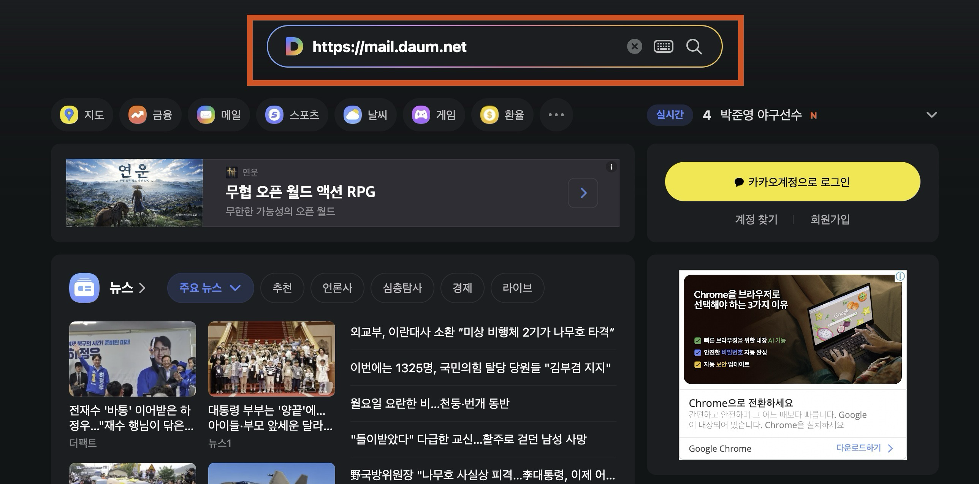The width and height of the screenshot is (979, 484).
Task: Click the Daum D logo in search bar
Action: click(x=294, y=46)
